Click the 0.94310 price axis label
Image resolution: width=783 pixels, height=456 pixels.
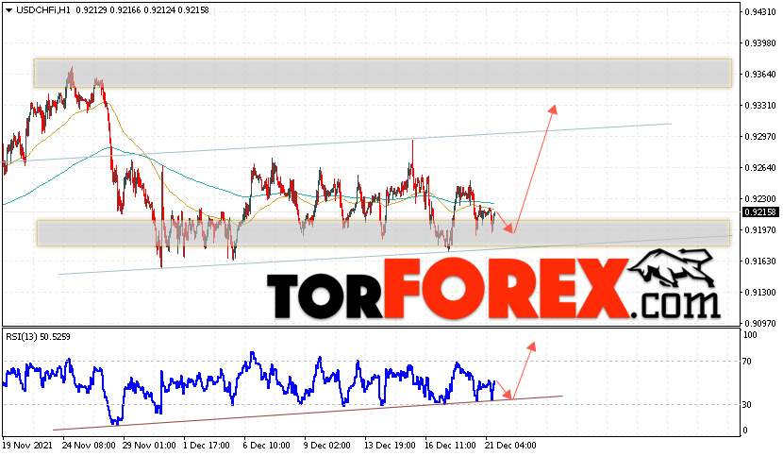click(x=760, y=12)
